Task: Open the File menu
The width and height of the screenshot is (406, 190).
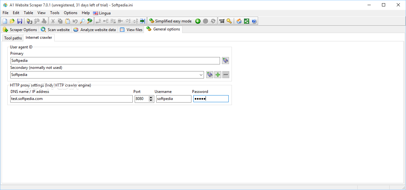Action: (x=5, y=13)
